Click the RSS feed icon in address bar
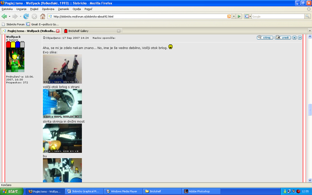The image size is (312, 195). click(229, 16)
